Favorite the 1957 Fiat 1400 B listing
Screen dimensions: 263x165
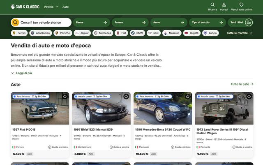[x=65, y=97]
